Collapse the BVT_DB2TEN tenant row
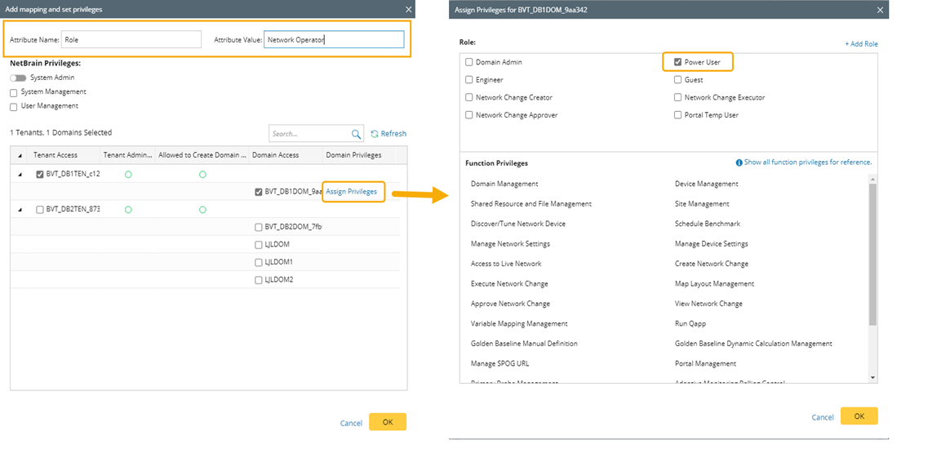The height and width of the screenshot is (467, 937). pos(19,210)
